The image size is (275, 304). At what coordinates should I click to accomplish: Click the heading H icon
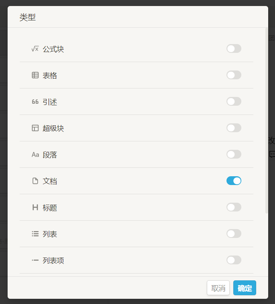pyautogui.click(x=35, y=207)
